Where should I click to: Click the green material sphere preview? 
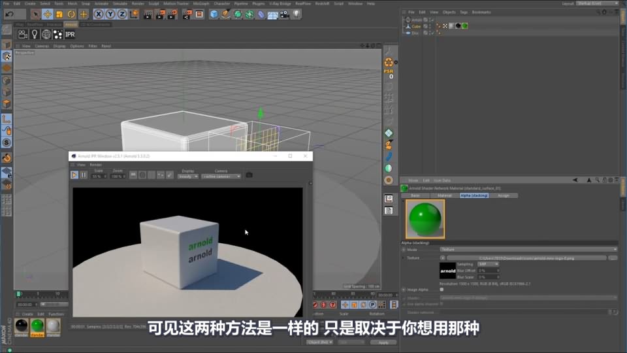425,219
